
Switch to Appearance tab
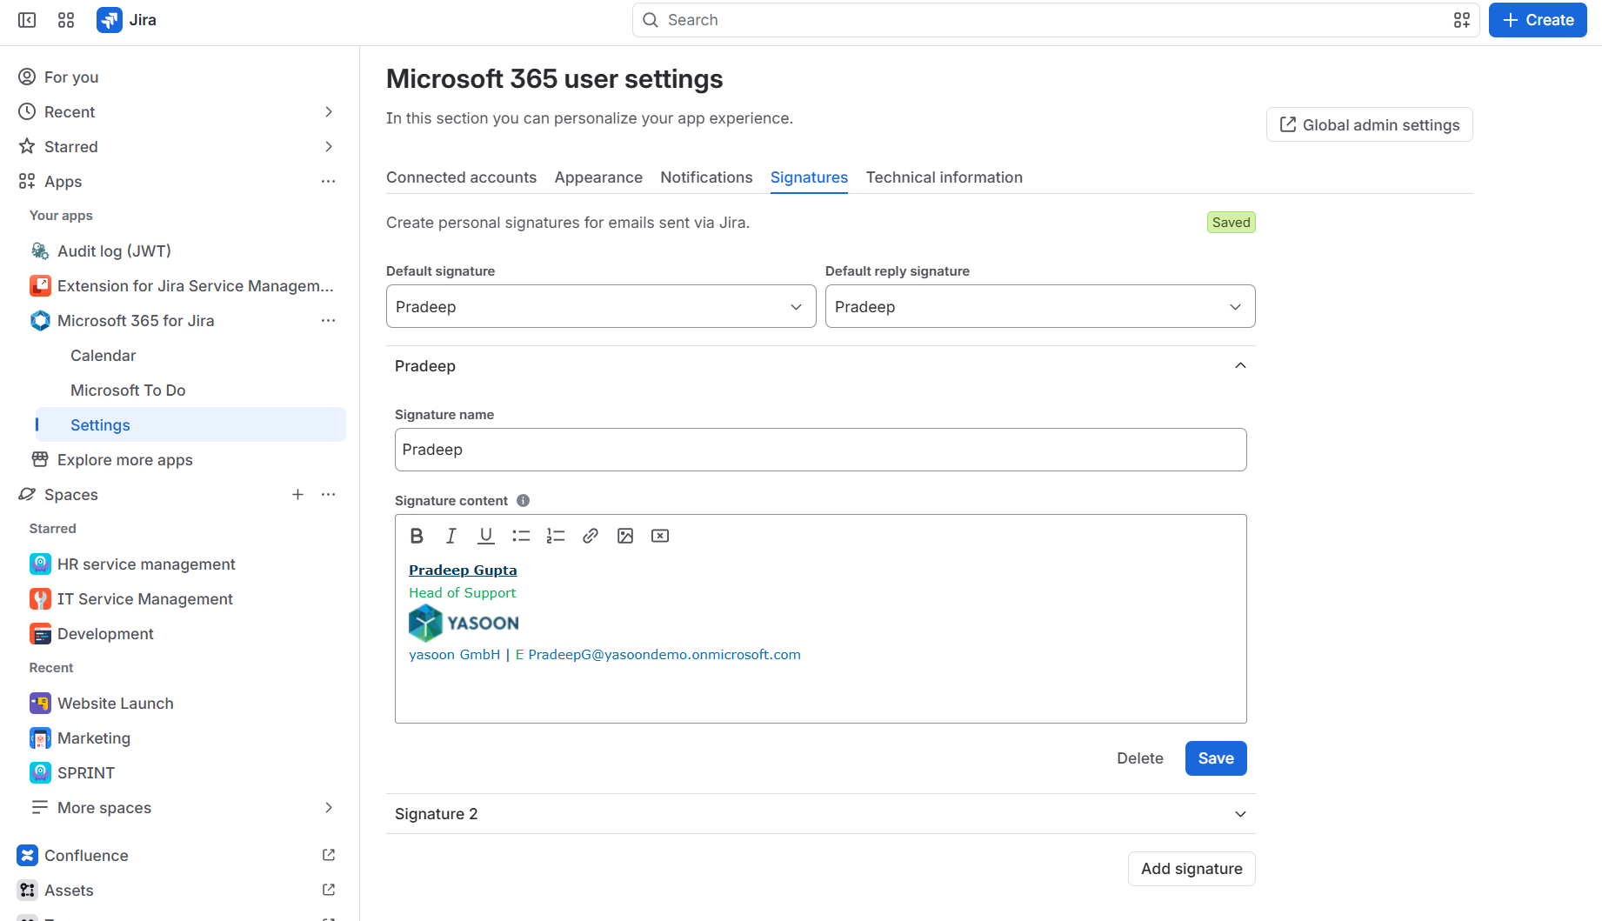tap(598, 177)
